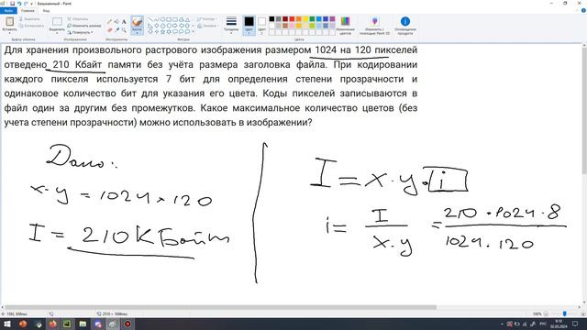Pick the yellow color swatch
This screenshot has height=330, width=587.
click(305, 19)
